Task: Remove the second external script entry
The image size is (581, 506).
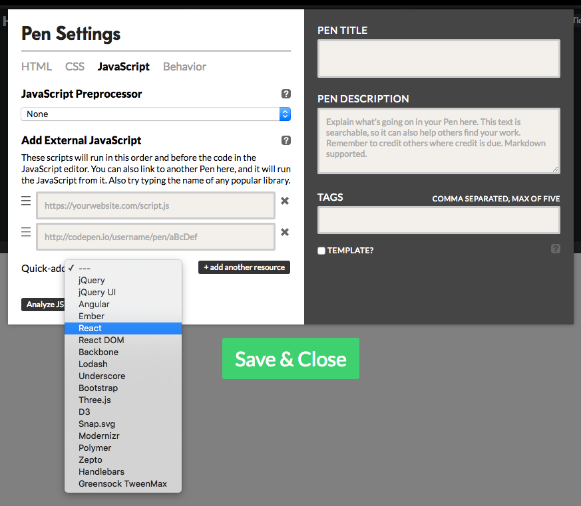Action: point(285,232)
